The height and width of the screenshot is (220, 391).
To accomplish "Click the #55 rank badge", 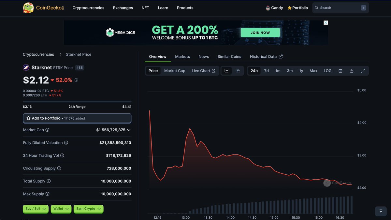I will 80,68.
